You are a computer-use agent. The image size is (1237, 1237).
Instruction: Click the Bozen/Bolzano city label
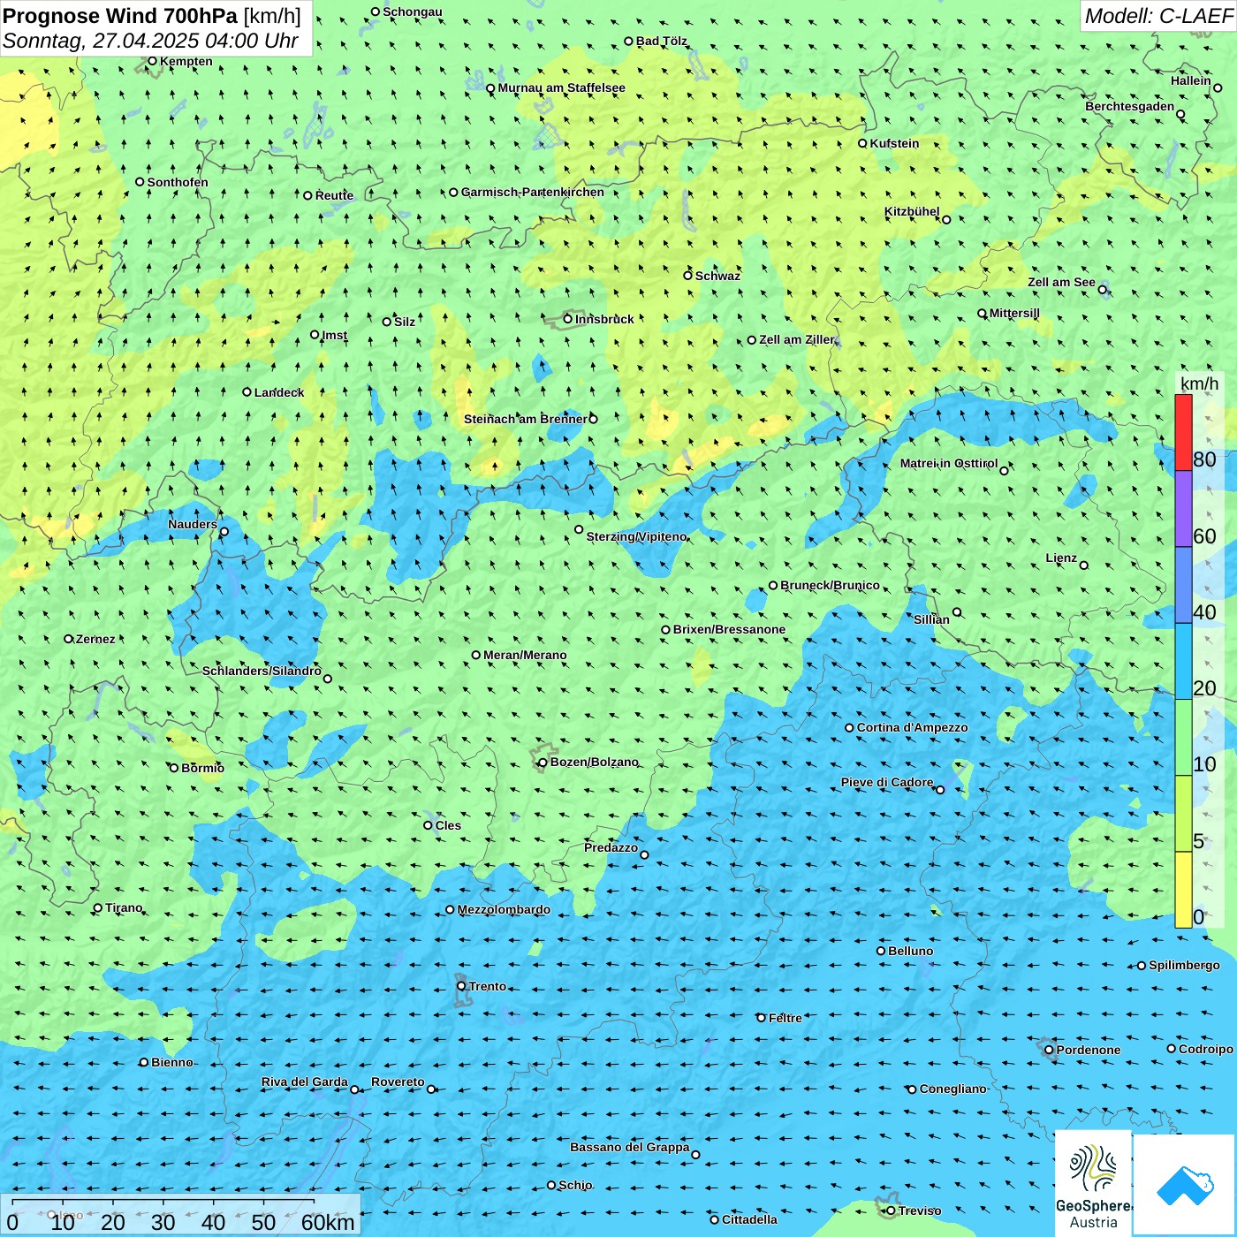594,762
